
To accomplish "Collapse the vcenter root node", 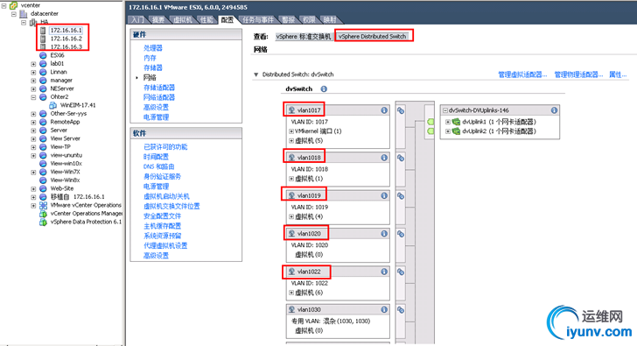I will pos(4,5).
